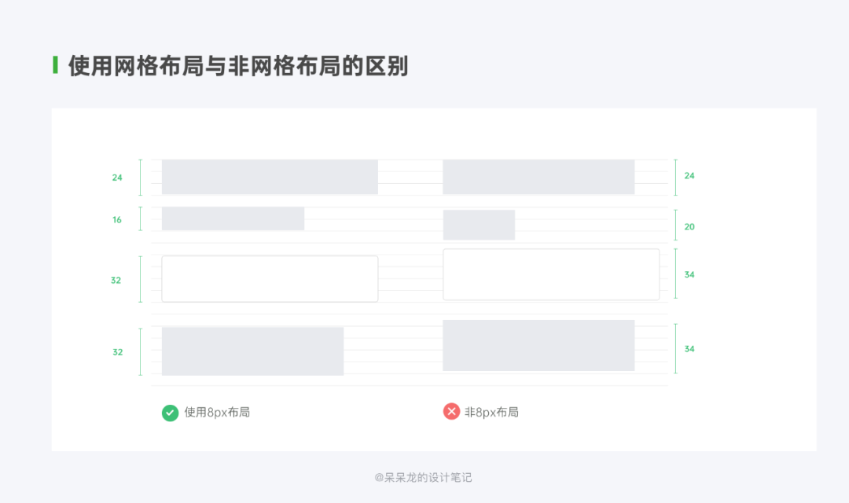Click the white outlined box measured 34
This screenshot has height=503, width=849.
click(x=551, y=274)
